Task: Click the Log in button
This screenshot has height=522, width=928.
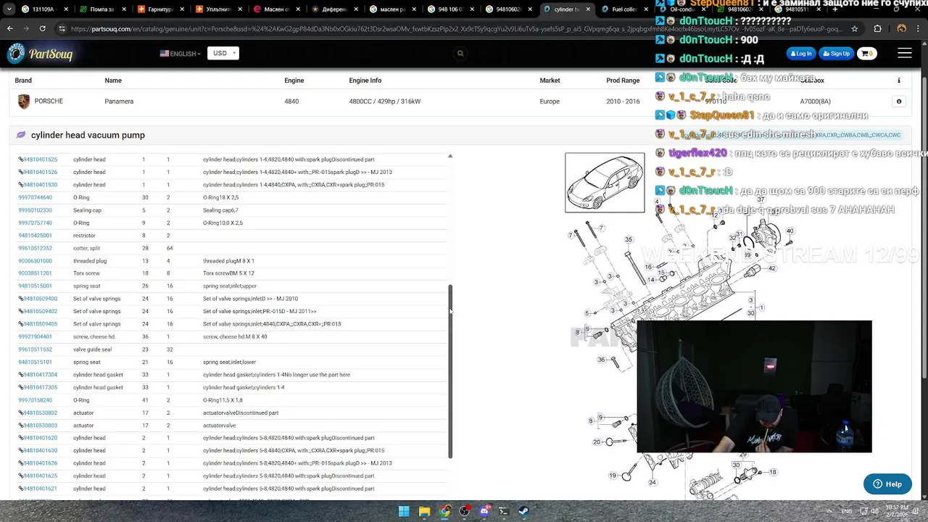Action: tap(801, 54)
